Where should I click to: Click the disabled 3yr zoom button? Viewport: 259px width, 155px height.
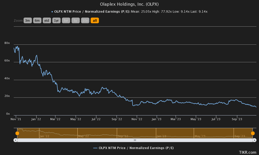(x=66, y=21)
